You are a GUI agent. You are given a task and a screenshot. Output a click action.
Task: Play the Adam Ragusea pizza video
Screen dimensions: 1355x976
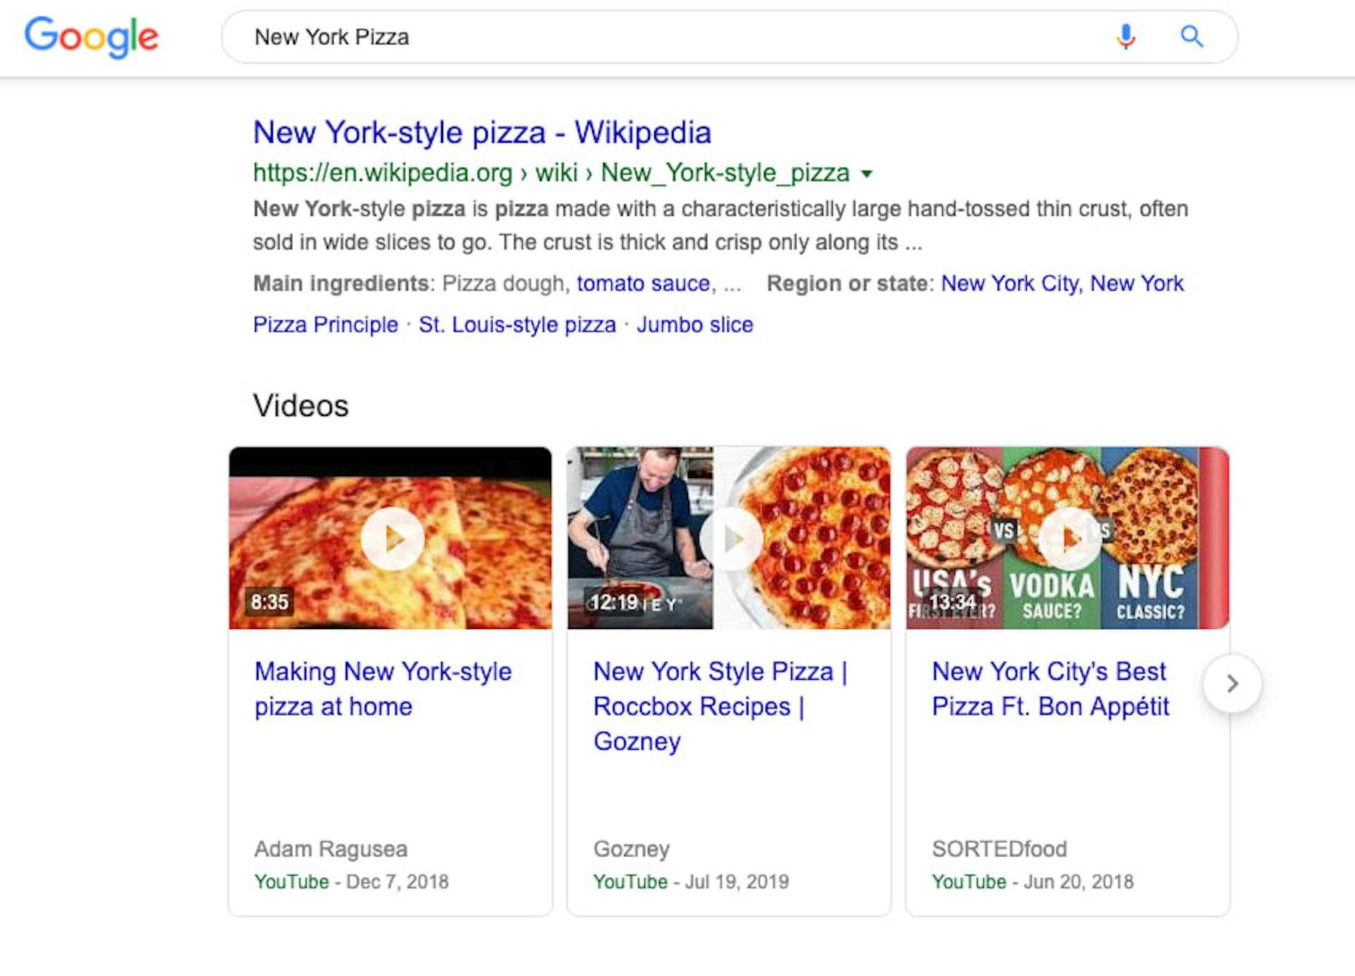[392, 539]
